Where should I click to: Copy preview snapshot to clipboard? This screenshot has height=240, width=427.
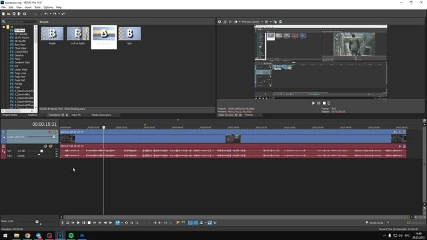pyautogui.click(x=275, y=22)
